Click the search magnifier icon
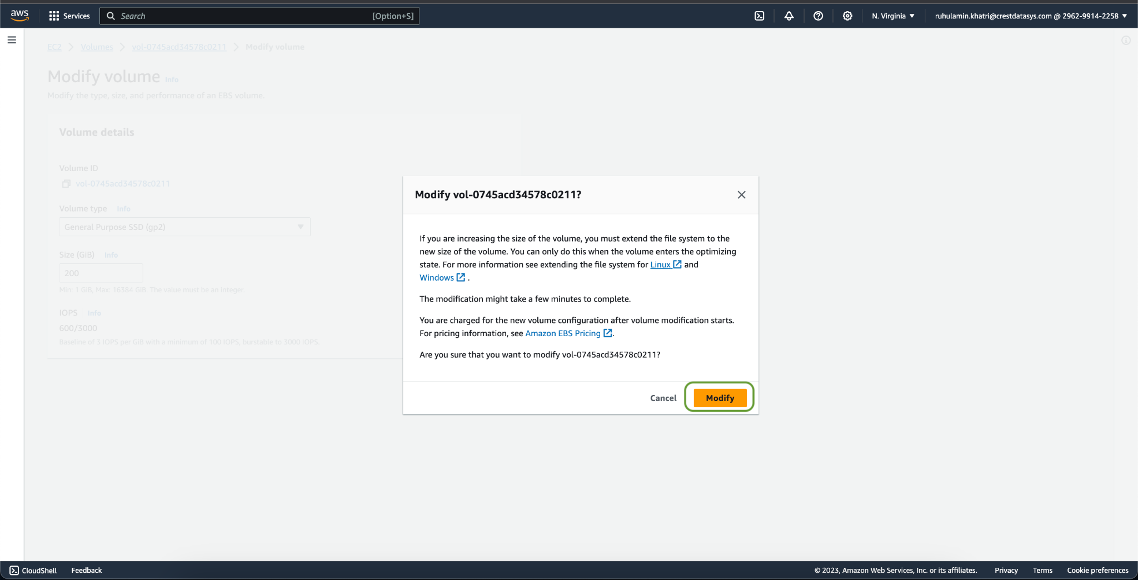The width and height of the screenshot is (1138, 580). click(x=111, y=16)
